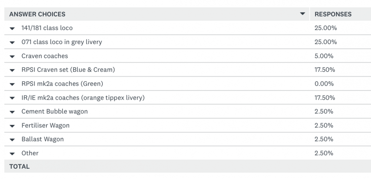Click the 17.50% response for RPSI Craven set
Image resolution: width=371 pixels, height=179 pixels.
coord(325,70)
